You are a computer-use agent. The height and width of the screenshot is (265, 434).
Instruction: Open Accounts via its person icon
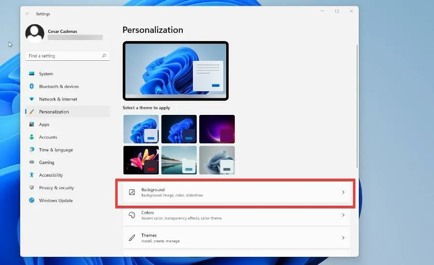click(32, 137)
